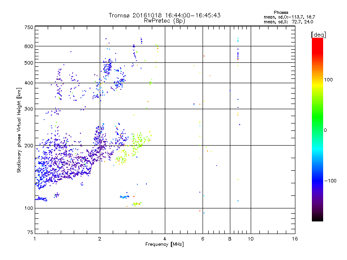Click the colorbar '-100' tick label

(x=330, y=181)
